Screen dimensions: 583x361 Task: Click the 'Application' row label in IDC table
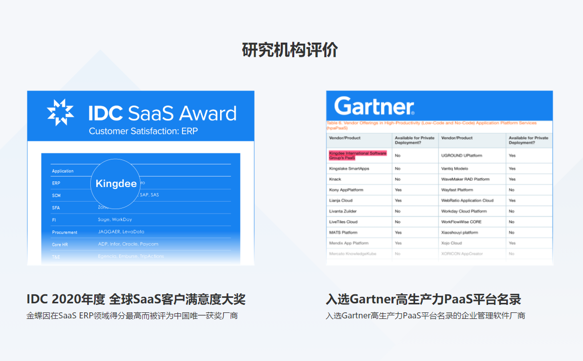coord(63,171)
